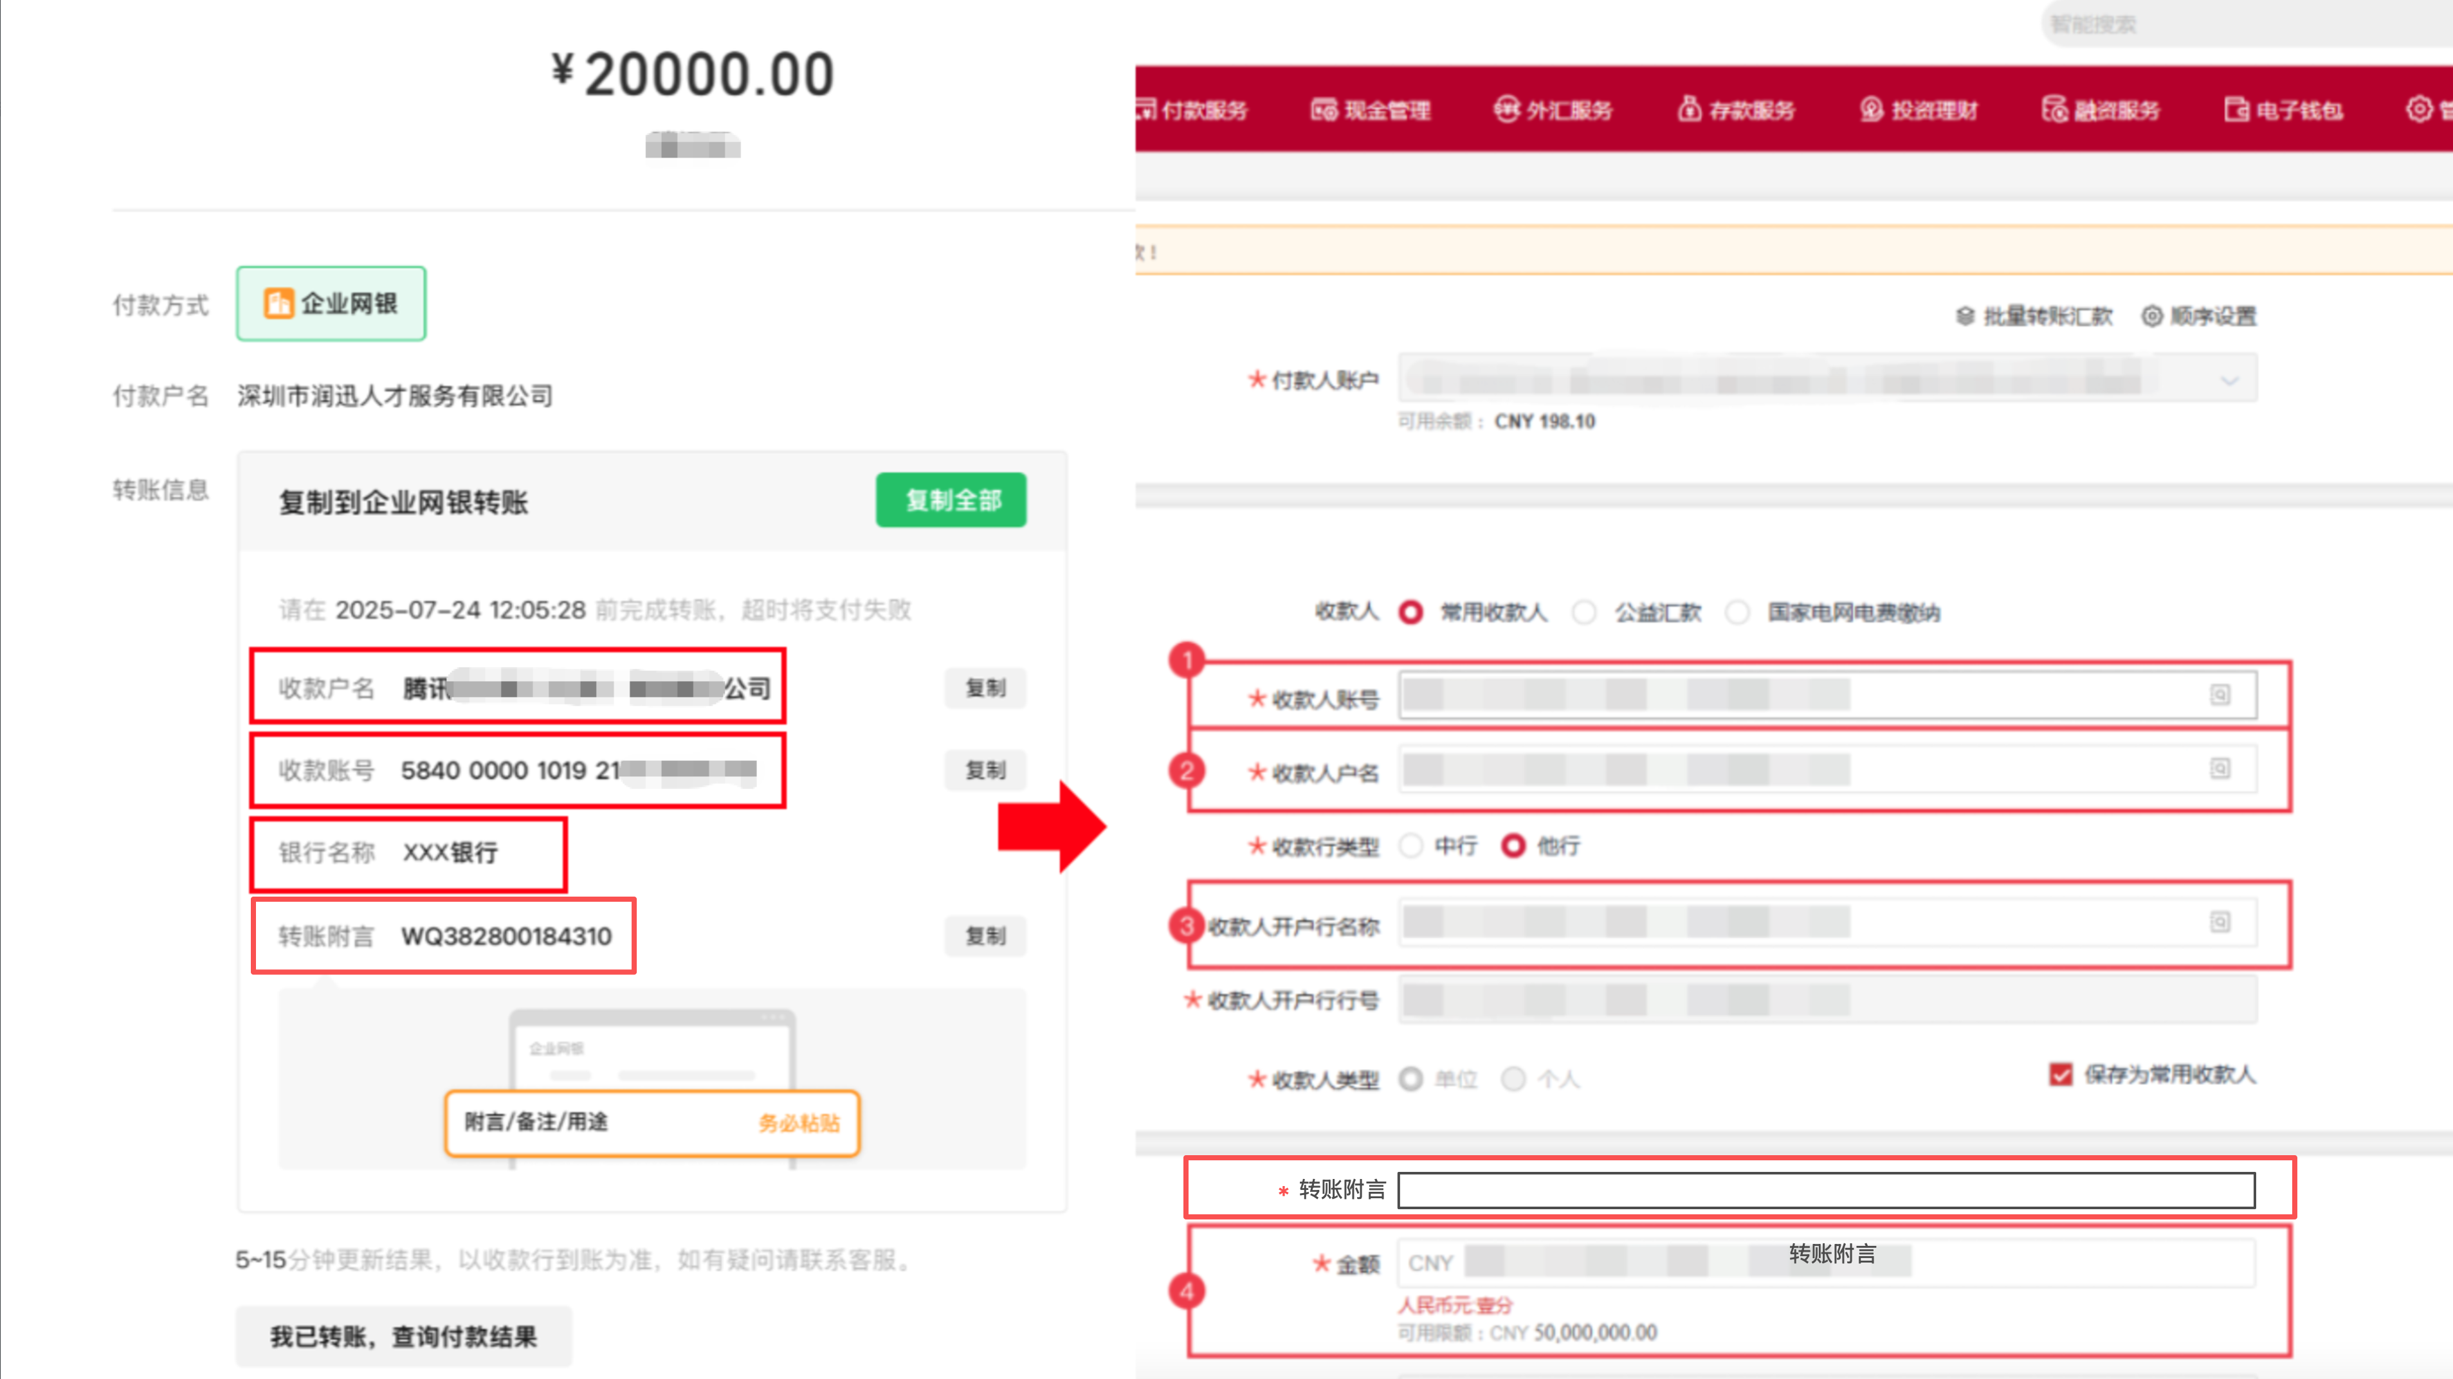Select 他行 receiving bank type

[1513, 846]
